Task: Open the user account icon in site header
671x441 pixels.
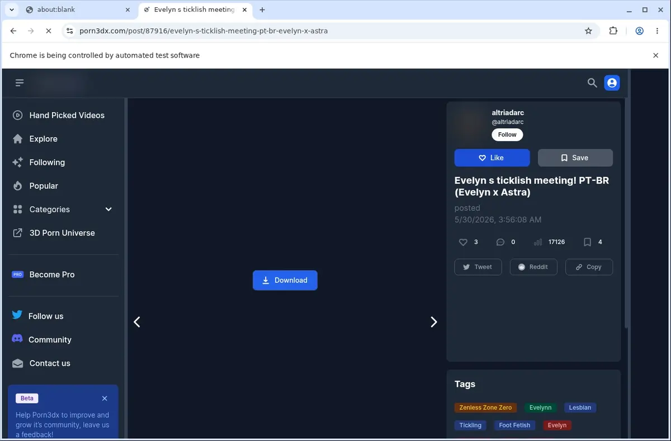Action: 612,83
